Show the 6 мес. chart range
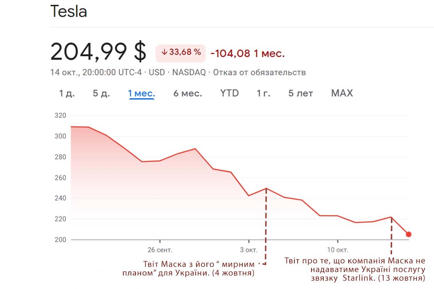The width and height of the screenshot is (434, 289). [x=187, y=93]
